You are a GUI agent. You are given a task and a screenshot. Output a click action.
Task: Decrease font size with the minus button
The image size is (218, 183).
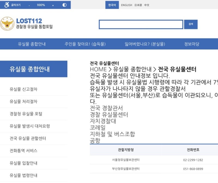coord(29,5)
